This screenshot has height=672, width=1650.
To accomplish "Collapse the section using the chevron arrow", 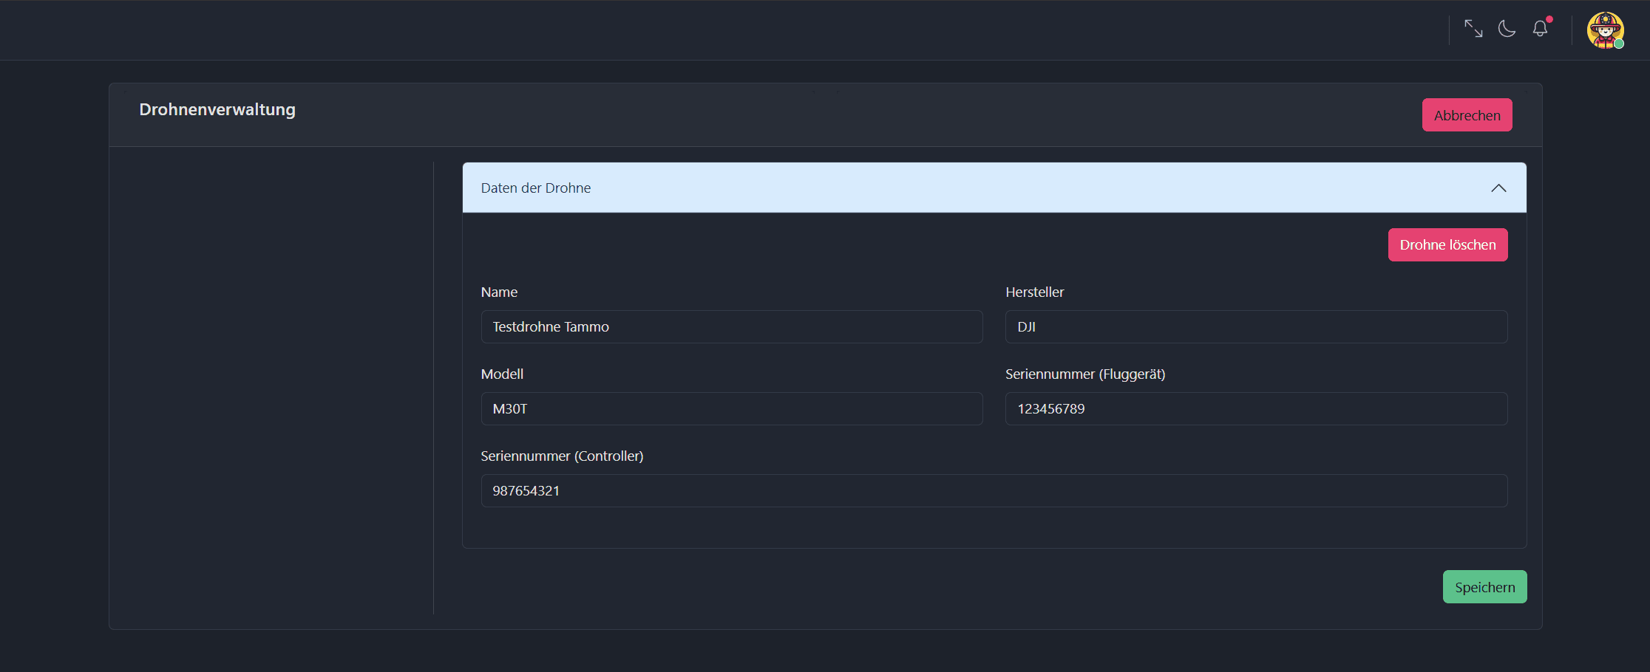I will click(1498, 188).
